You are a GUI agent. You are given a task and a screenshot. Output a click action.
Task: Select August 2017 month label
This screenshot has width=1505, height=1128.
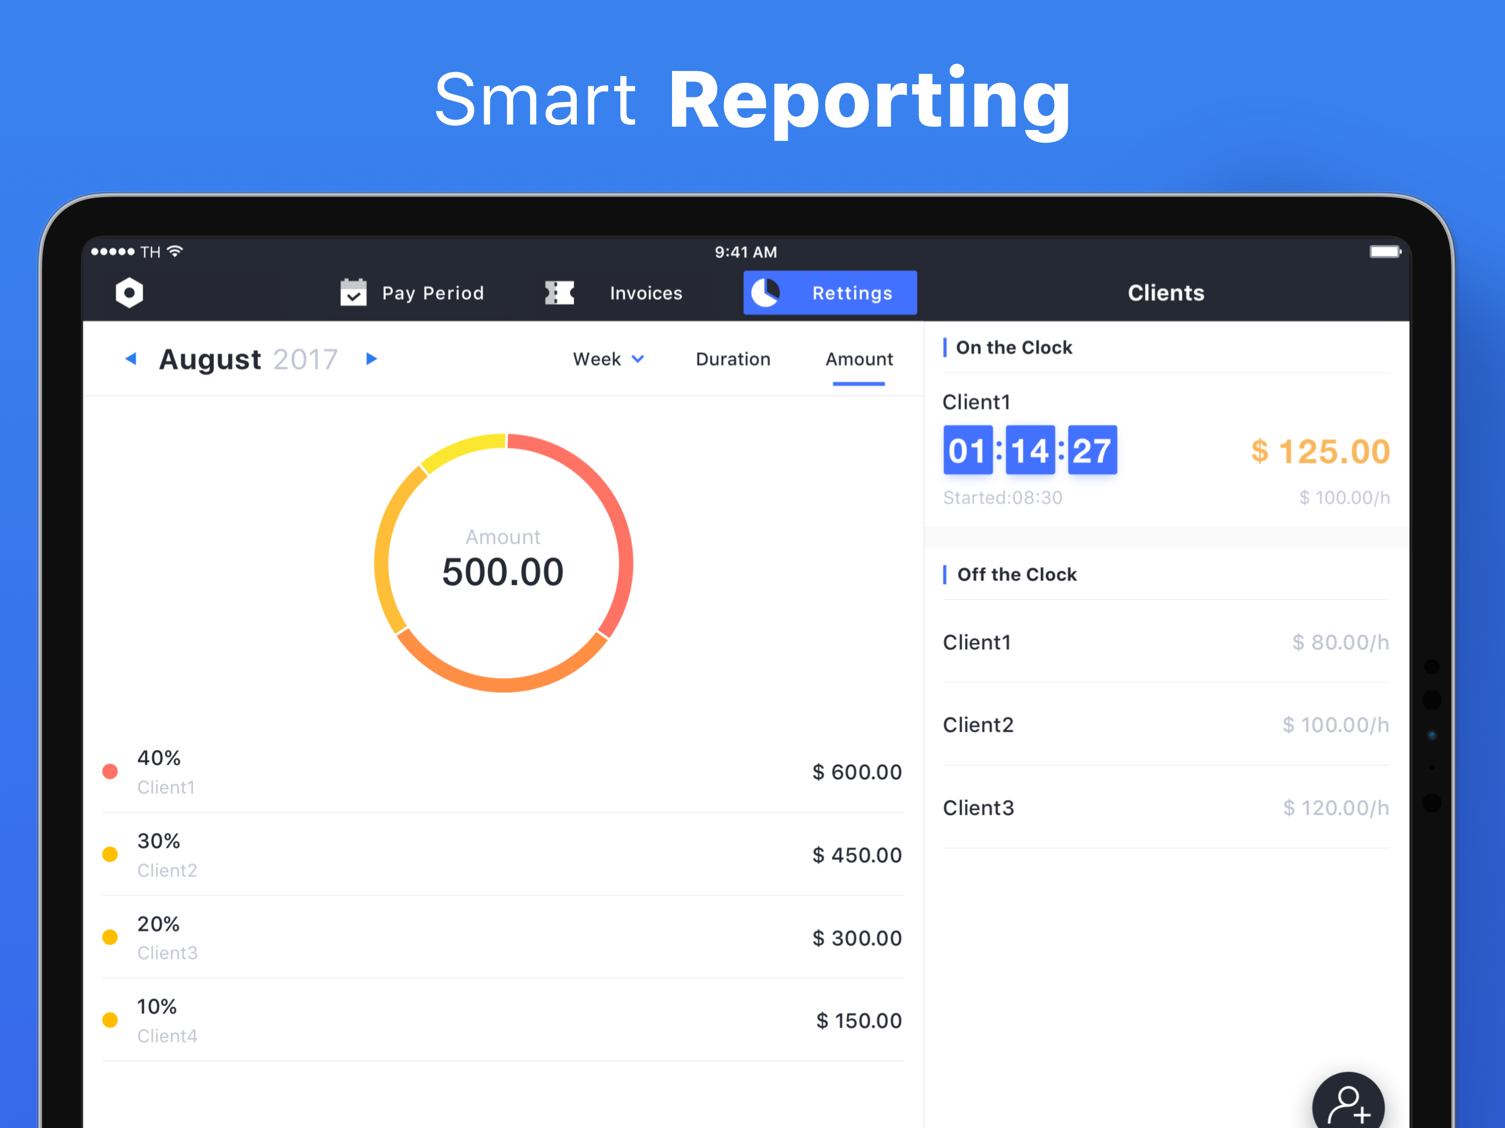point(248,359)
